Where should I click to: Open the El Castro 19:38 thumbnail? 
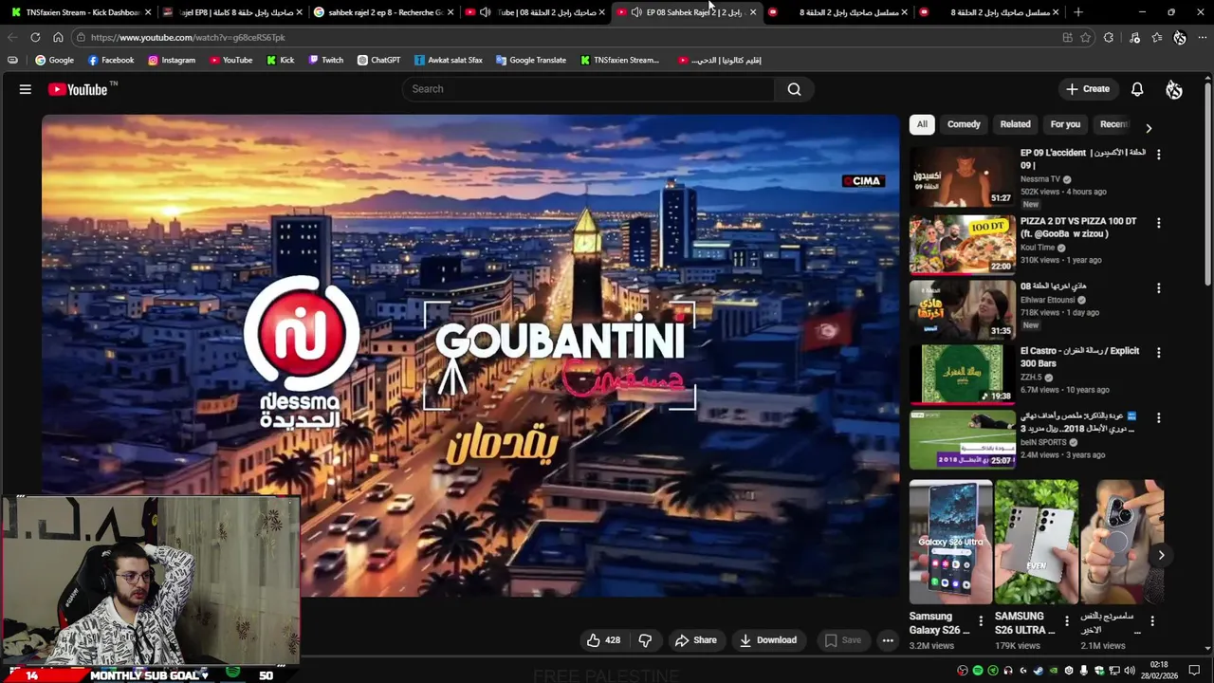click(962, 374)
